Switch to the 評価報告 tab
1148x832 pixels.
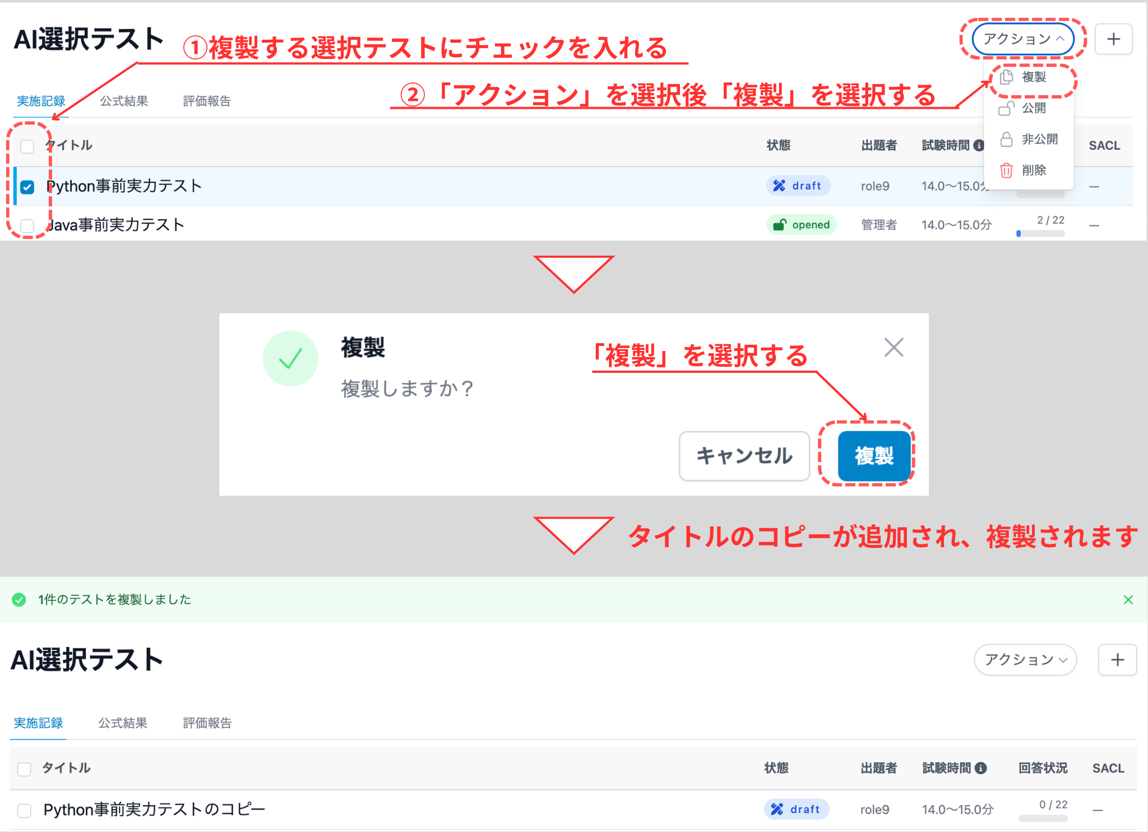click(x=206, y=101)
